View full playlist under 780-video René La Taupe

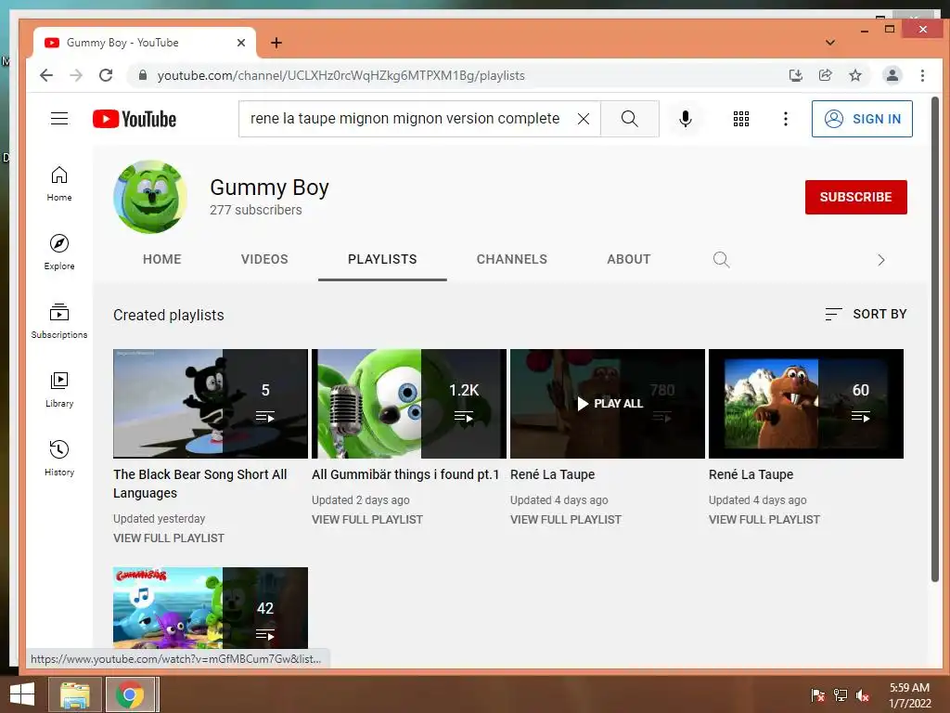pyautogui.click(x=565, y=520)
